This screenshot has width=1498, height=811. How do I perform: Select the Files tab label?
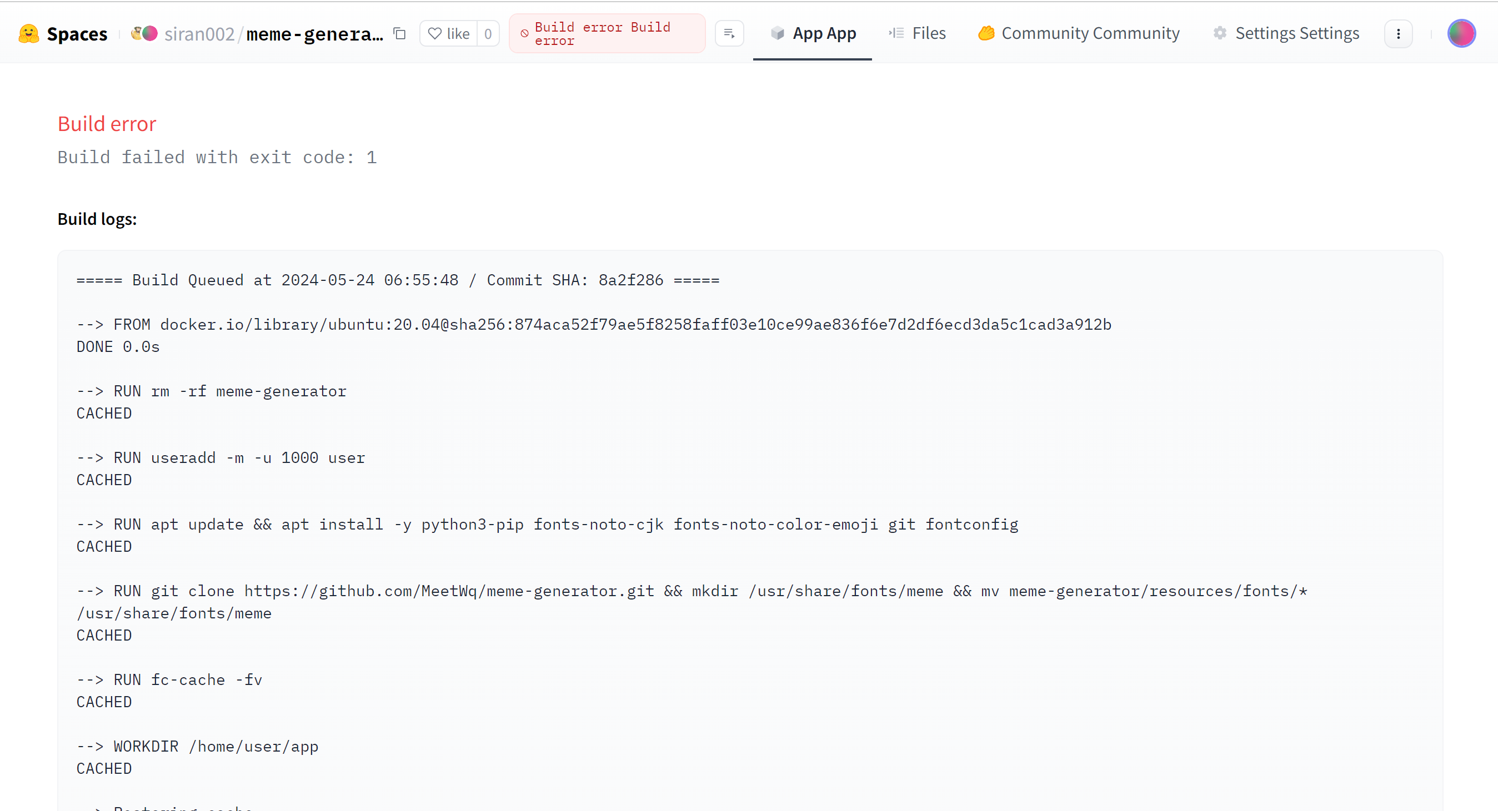(x=928, y=32)
